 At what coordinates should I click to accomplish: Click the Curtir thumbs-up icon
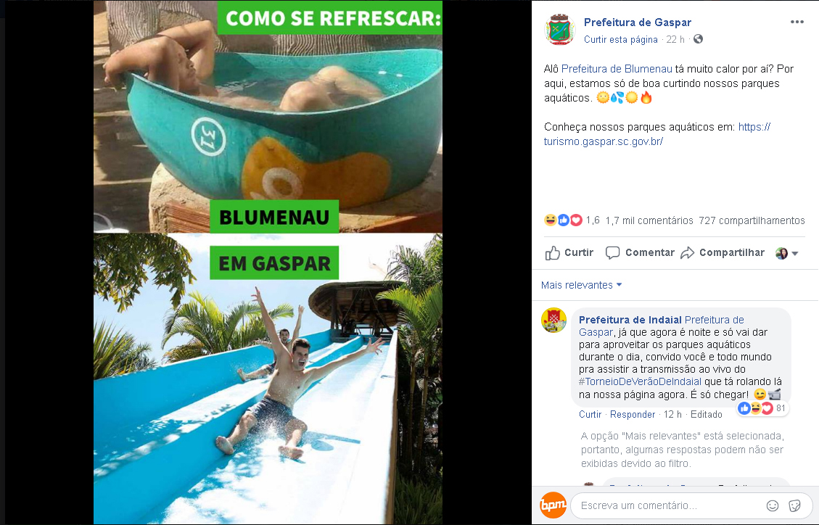coord(552,253)
